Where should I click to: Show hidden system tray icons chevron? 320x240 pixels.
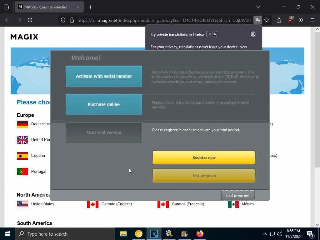[x=264, y=234]
